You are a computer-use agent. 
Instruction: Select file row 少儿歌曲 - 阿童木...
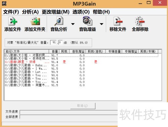point(81,85)
